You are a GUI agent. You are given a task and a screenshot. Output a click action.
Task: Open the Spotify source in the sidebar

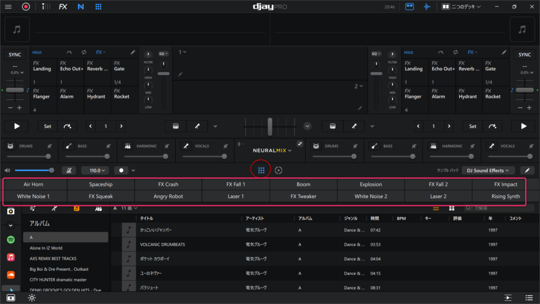point(11,240)
